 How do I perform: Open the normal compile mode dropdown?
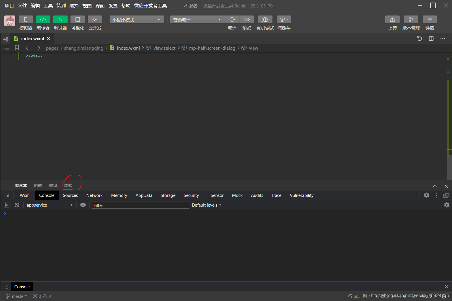[x=197, y=20]
